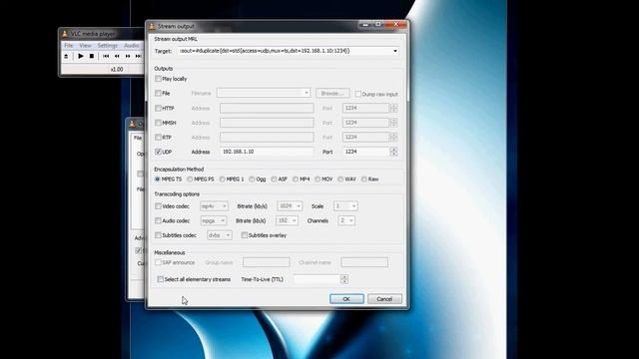Close the Stream output dialog
Image resolution: width=639 pixels, height=359 pixels.
coord(395,25)
